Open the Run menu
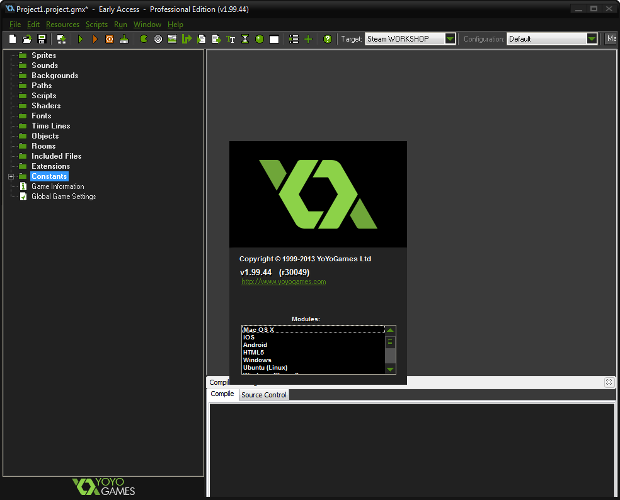The height and width of the screenshot is (500, 620). pos(120,25)
